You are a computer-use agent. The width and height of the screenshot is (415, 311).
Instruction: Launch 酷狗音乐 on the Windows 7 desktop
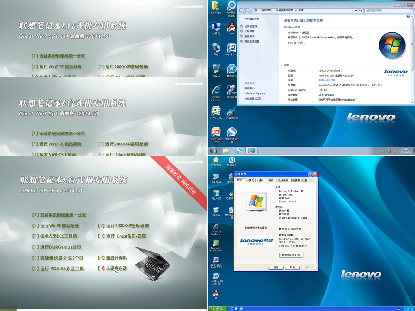[231, 70]
